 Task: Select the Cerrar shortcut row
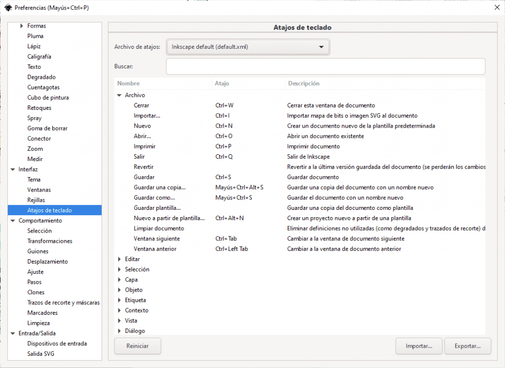(x=300, y=105)
